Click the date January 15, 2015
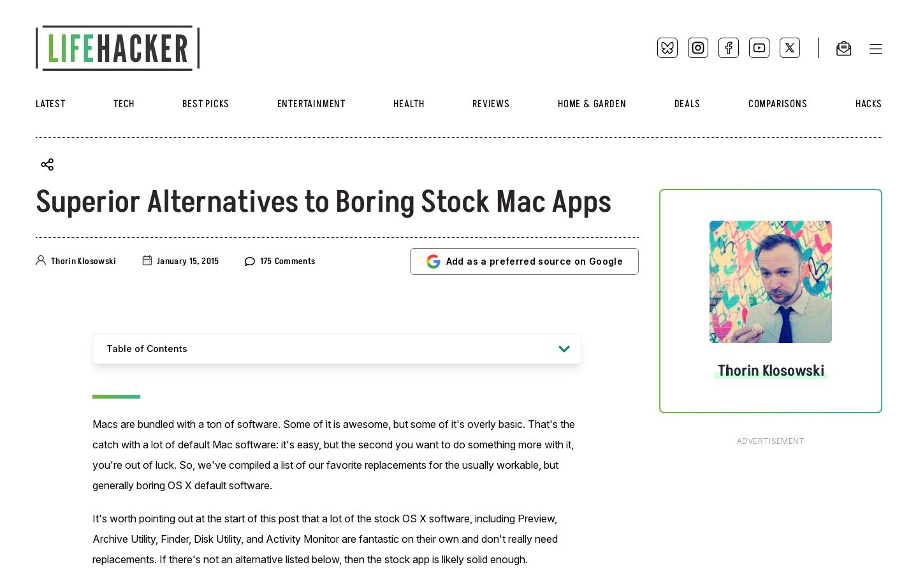The image size is (918, 574). tap(187, 261)
